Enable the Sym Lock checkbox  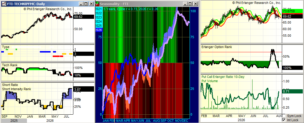284,116
